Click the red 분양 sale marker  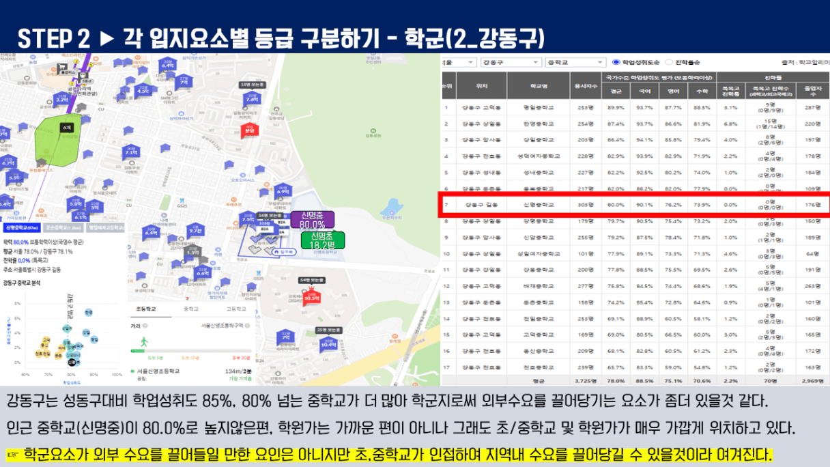[x=251, y=131]
